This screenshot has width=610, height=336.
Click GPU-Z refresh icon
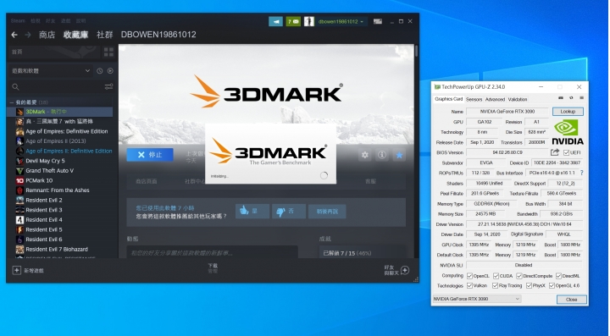571,98
